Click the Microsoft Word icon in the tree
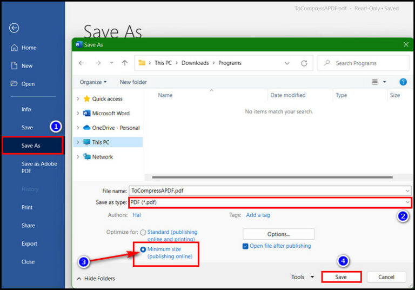415x290 pixels. (x=86, y=113)
